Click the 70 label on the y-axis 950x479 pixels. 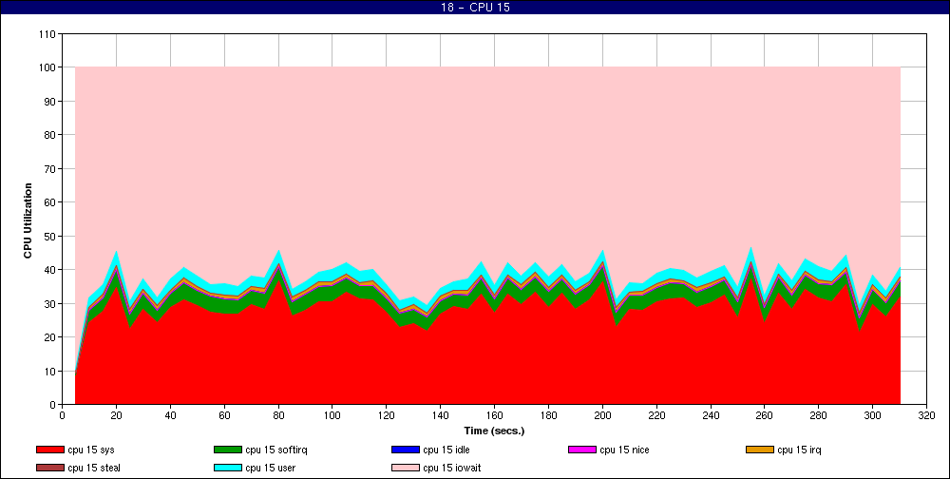tap(51, 168)
